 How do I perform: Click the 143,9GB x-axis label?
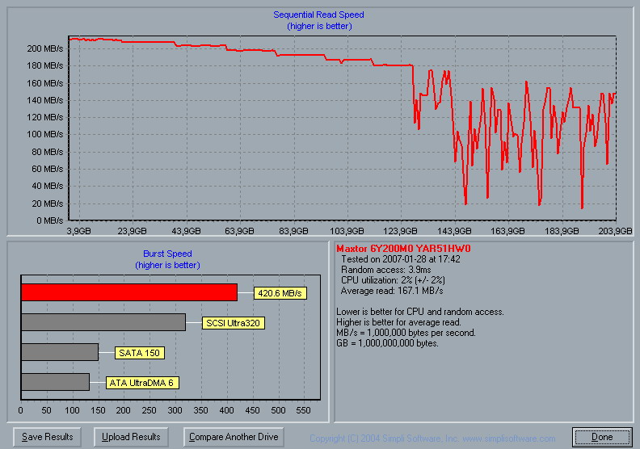[454, 231]
